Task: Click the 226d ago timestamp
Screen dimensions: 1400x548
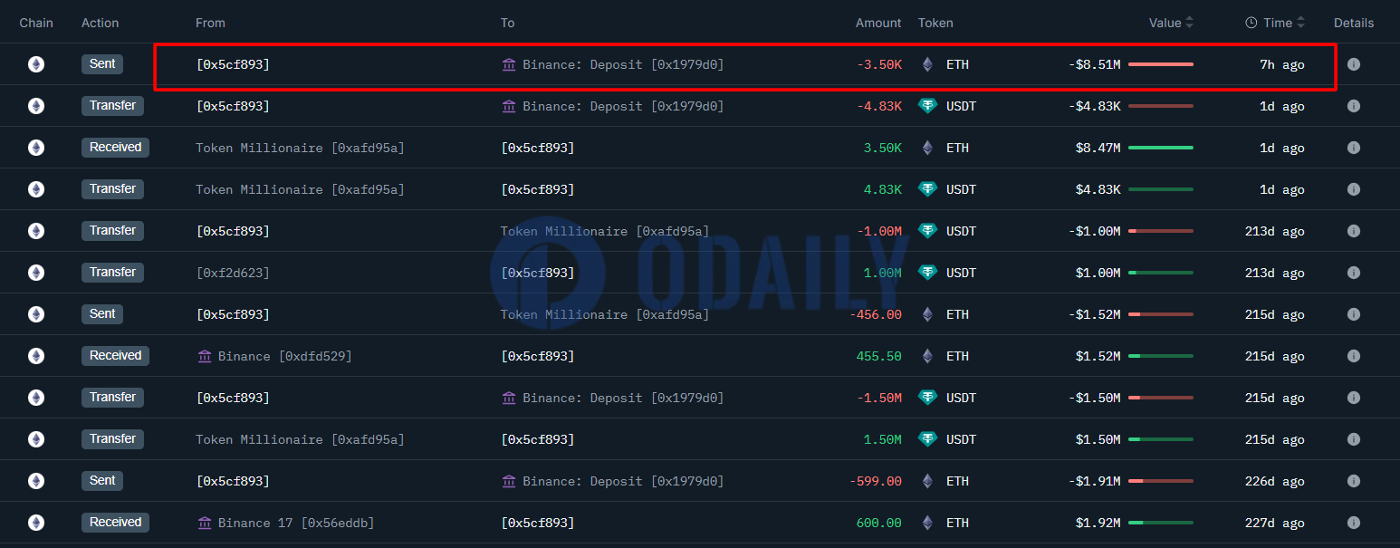Action: pos(1275,481)
